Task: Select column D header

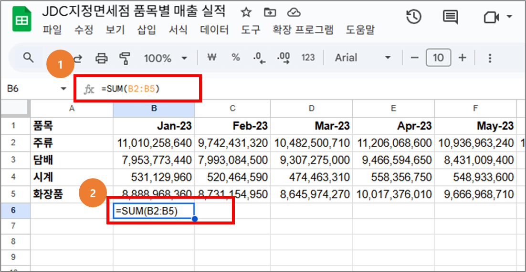Action: click(x=311, y=108)
